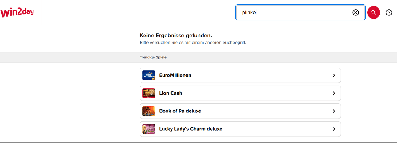Select the Lion Cash trending game entry
Screen dimensions: 397x143
pos(171,93)
